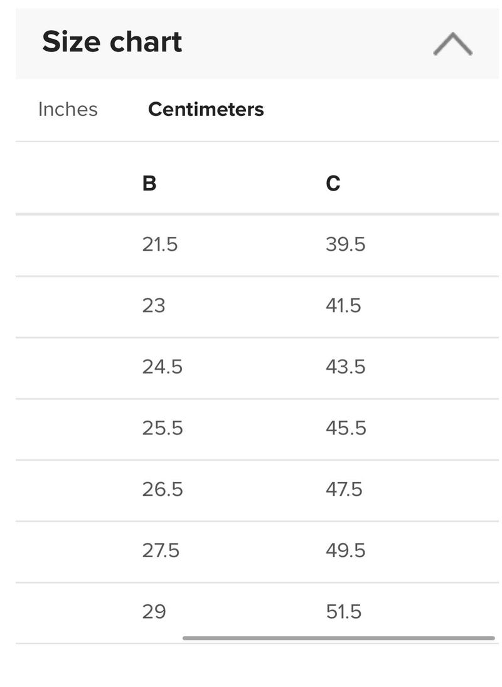Select the 43.5 measurement
Image resolution: width=502 pixels, height=687 pixels.
346,367
